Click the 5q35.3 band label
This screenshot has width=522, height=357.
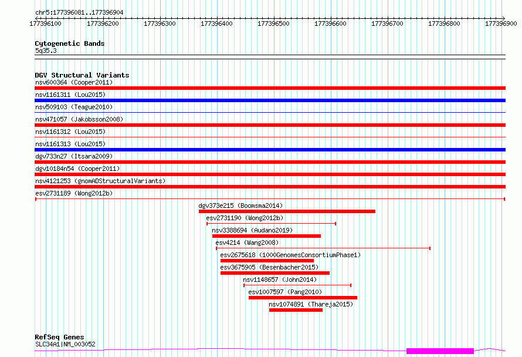(x=46, y=50)
